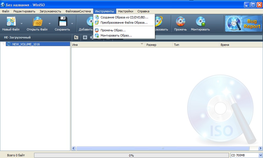
Task: Click the up-folder navigation icon
Action: (76, 37)
